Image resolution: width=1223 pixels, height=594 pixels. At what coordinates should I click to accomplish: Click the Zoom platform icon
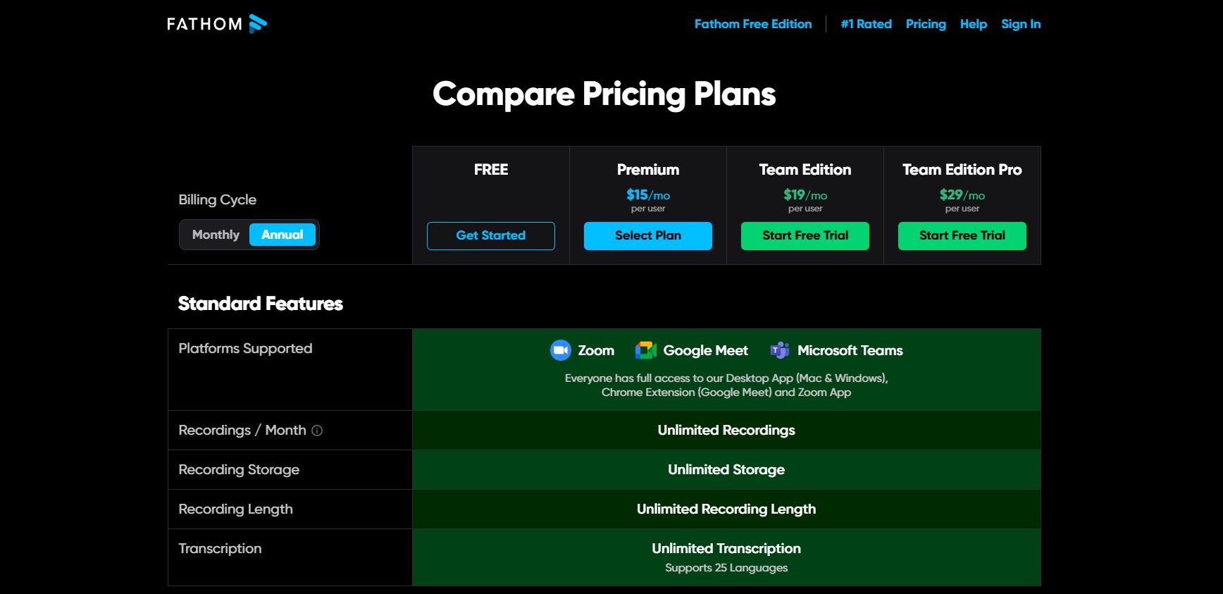[x=560, y=350]
